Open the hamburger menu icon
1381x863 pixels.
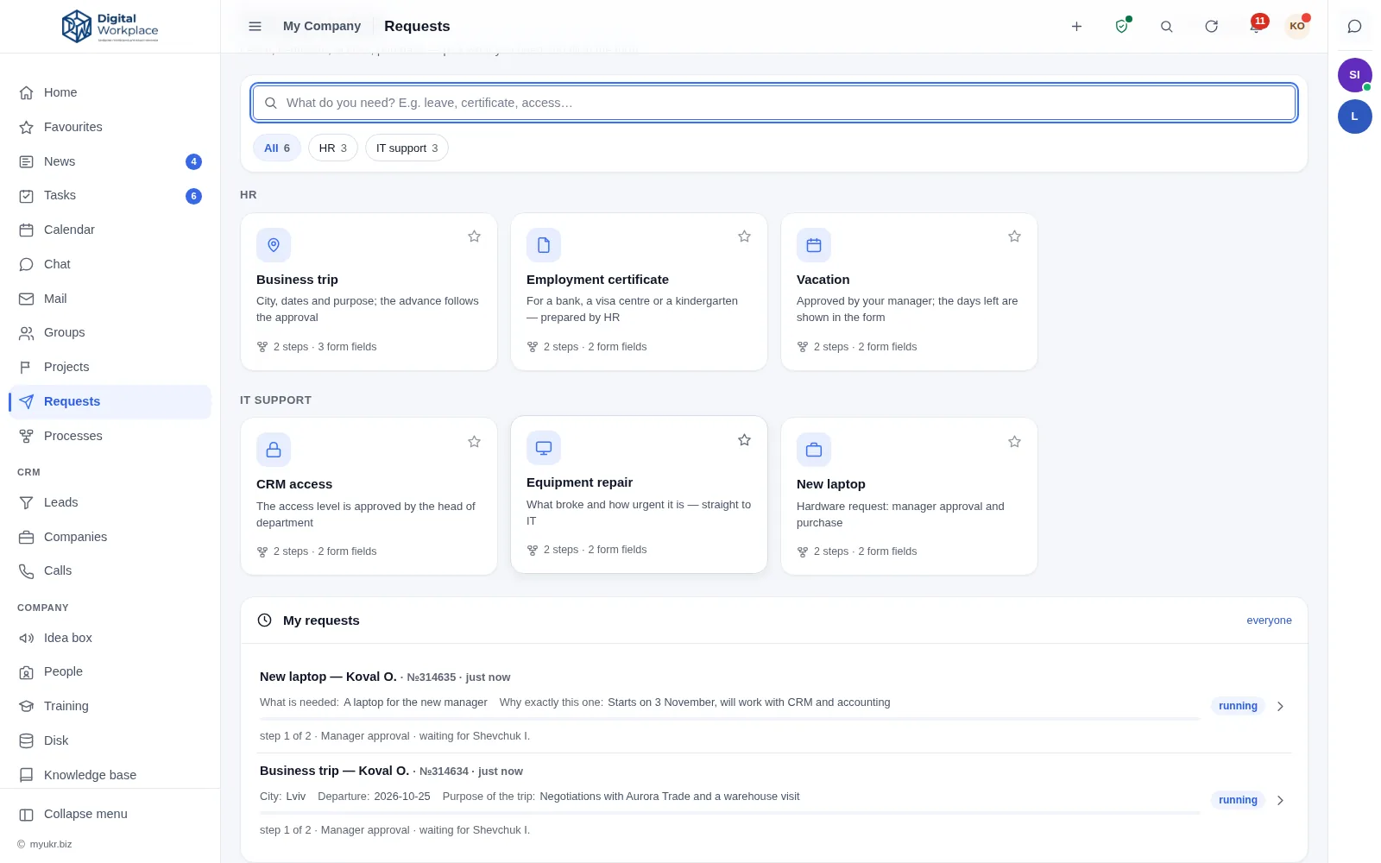[255, 26]
